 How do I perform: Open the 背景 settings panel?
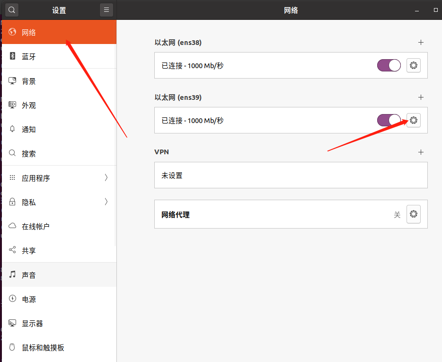click(x=59, y=81)
